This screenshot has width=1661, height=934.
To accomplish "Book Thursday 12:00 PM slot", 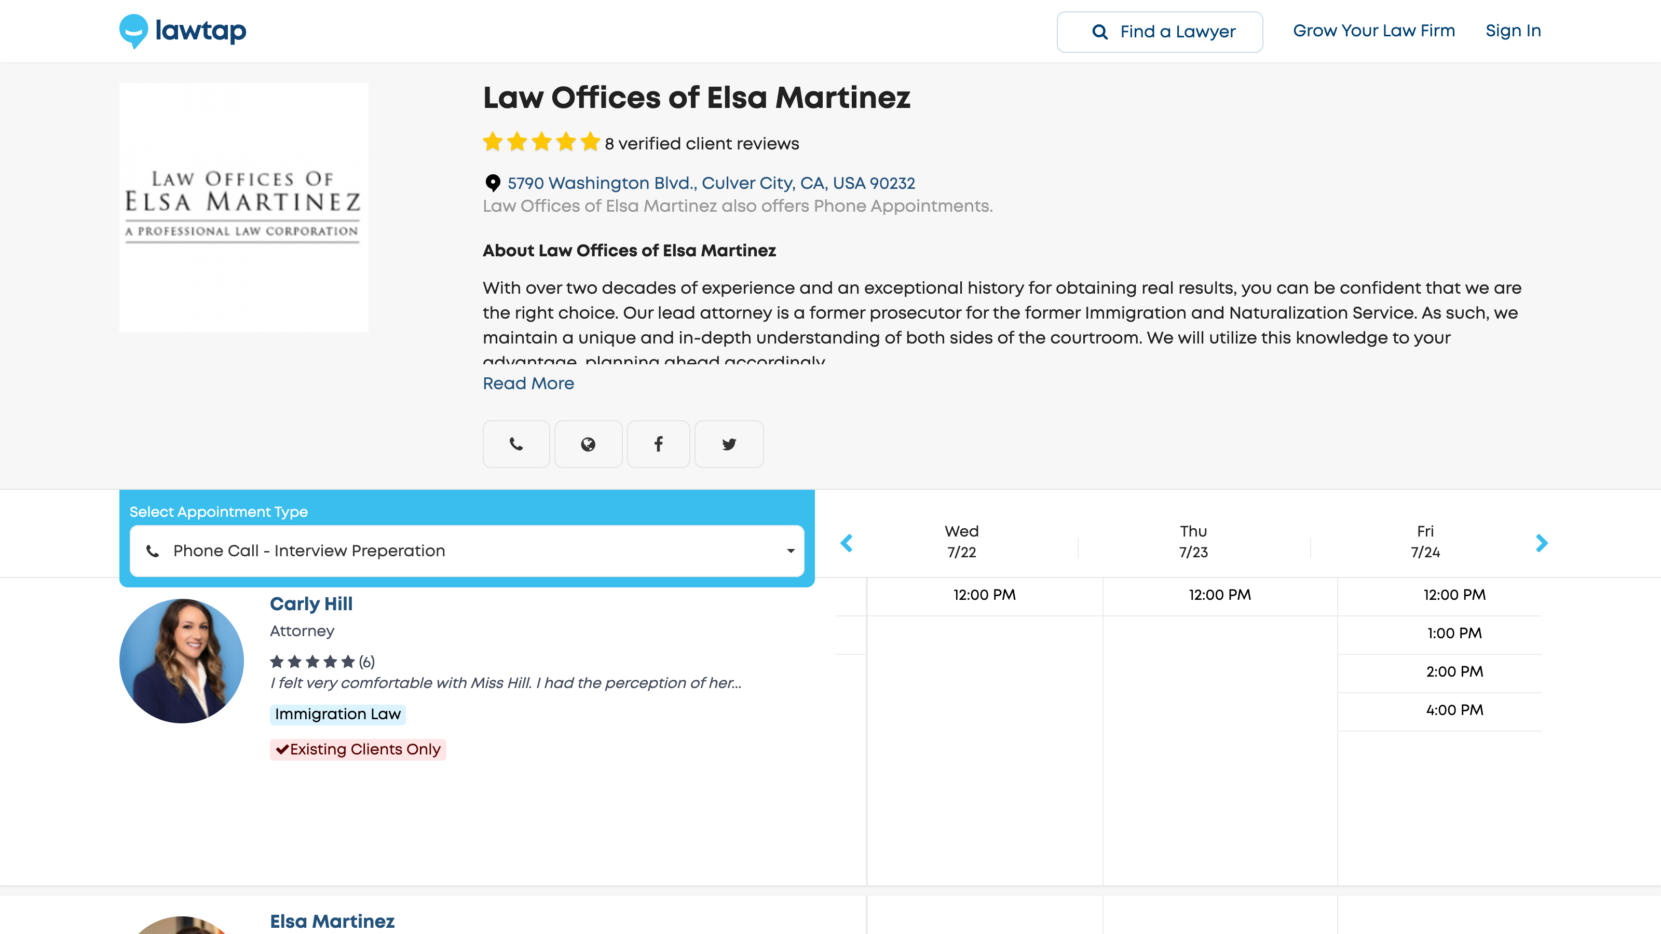I will tap(1220, 595).
